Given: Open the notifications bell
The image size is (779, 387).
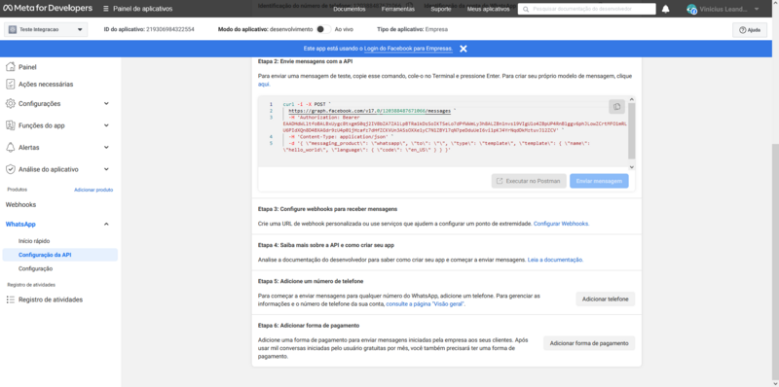Looking at the screenshot, I should pos(666,9).
